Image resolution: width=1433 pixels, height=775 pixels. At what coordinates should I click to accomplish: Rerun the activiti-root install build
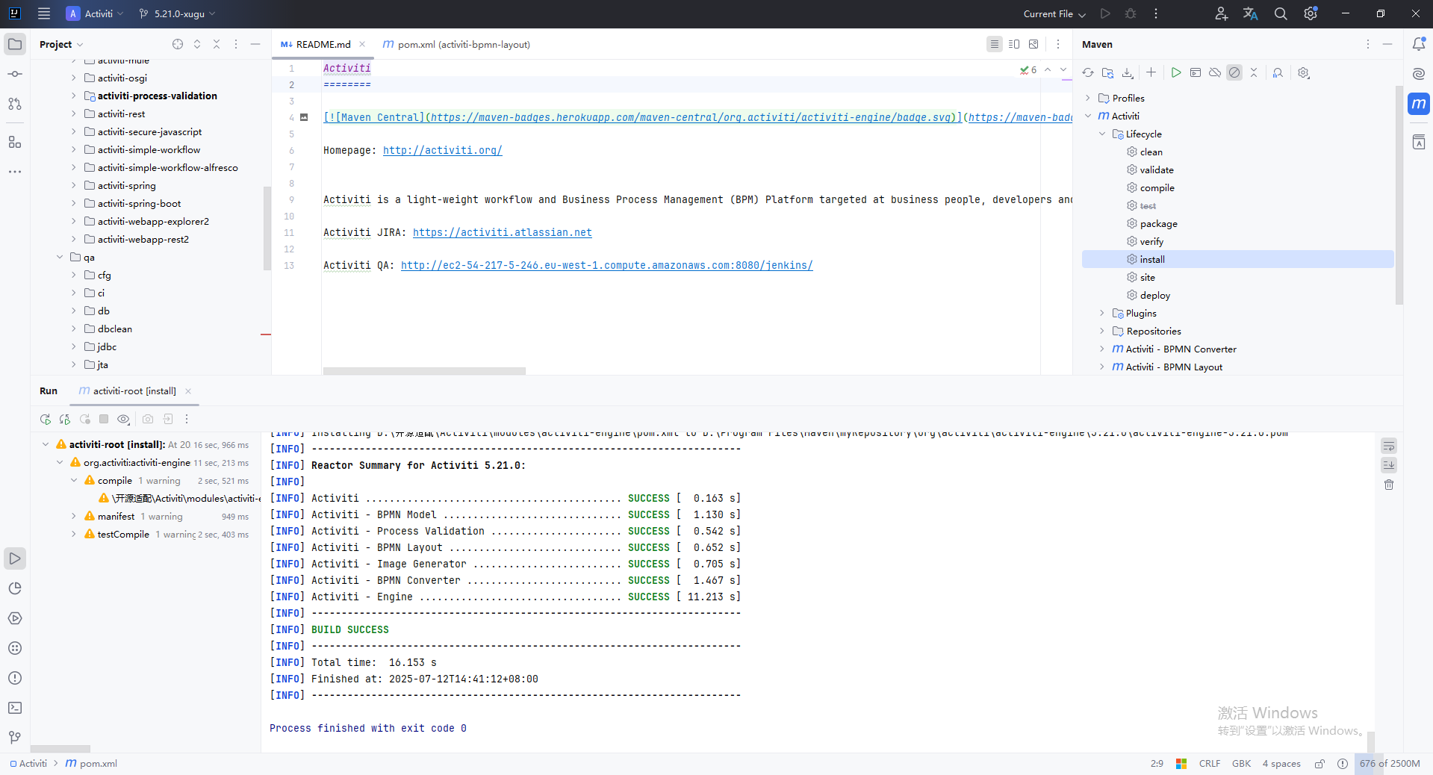pyautogui.click(x=46, y=420)
